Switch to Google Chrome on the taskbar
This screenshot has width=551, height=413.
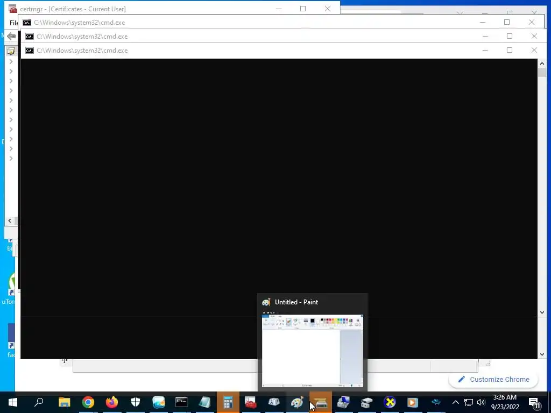tap(88, 402)
